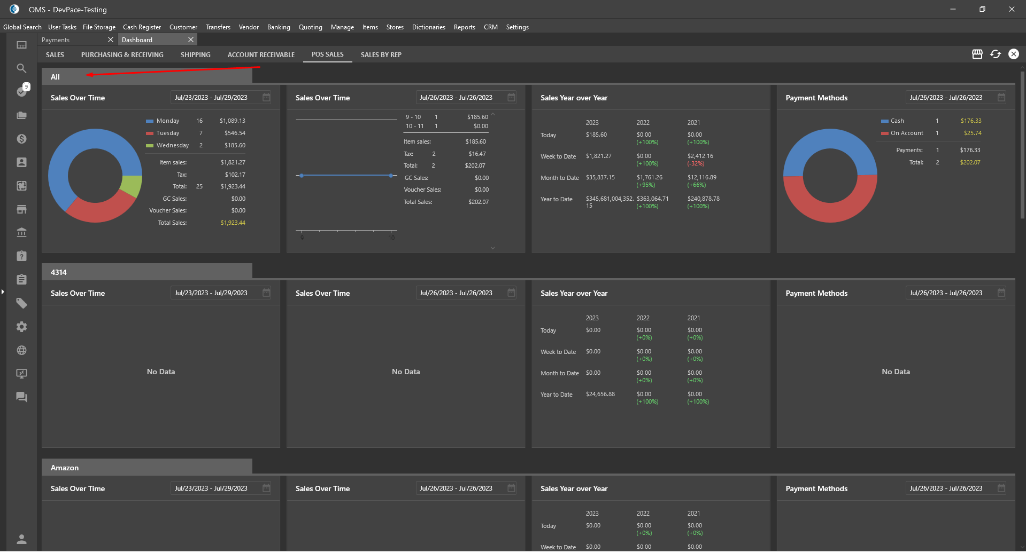Open the bank building icon in sidebar
This screenshot has width=1026, height=552.
(x=21, y=233)
